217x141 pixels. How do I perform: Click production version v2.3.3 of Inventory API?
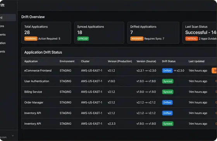click(x=112, y=124)
